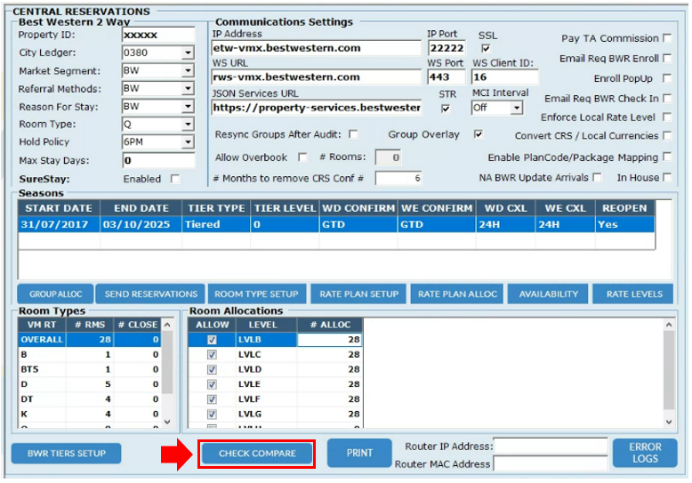Enable Enroll PopUp checkbox
Viewport: 692px width, 483px height.
(x=667, y=78)
